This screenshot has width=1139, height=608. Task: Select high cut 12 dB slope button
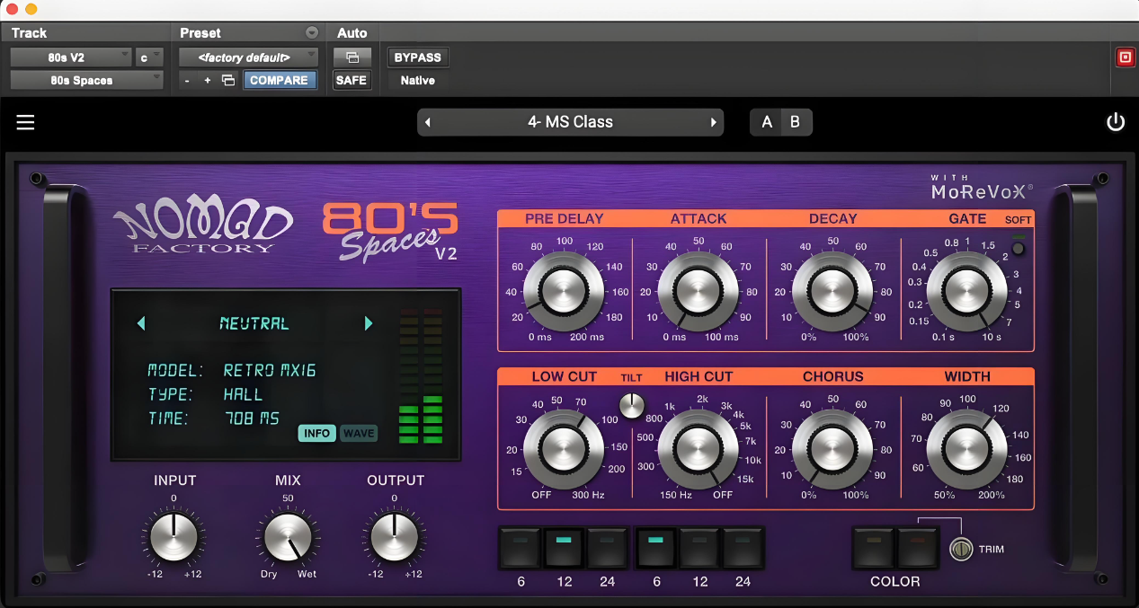(x=699, y=548)
